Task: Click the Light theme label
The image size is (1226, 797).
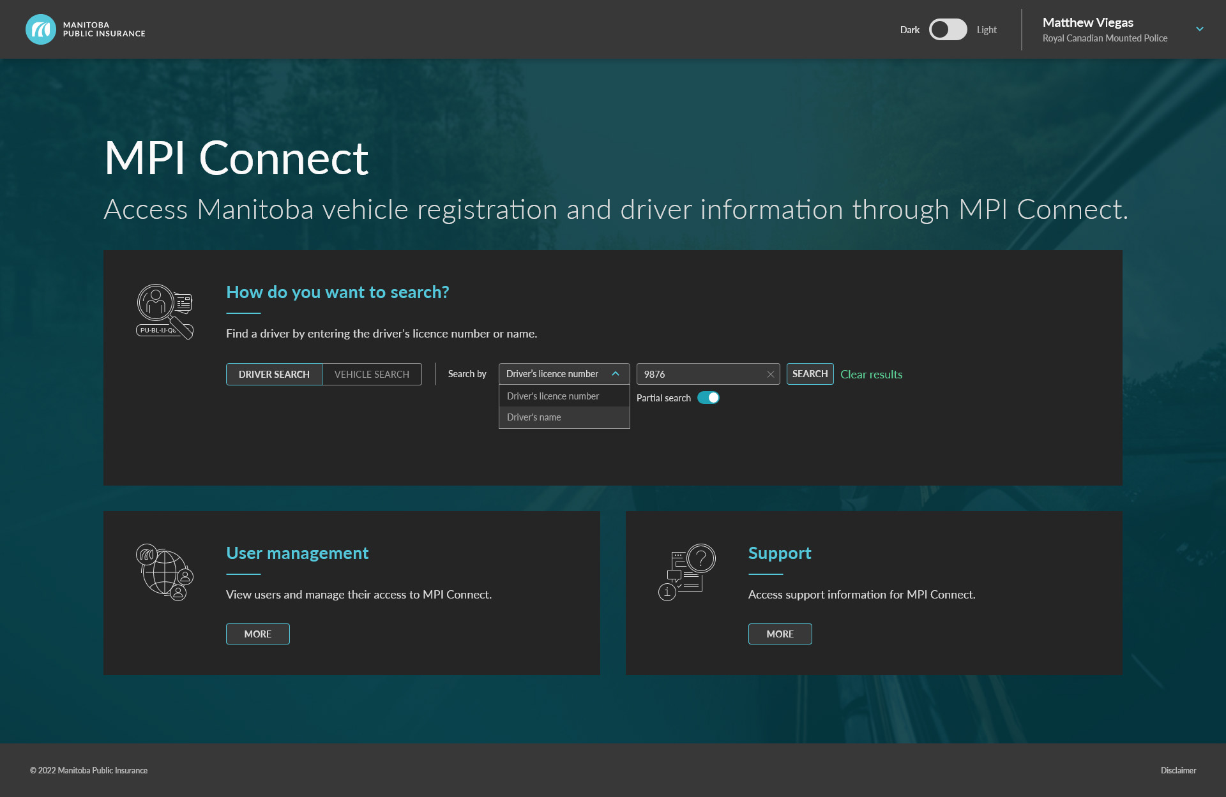Action: click(x=987, y=30)
